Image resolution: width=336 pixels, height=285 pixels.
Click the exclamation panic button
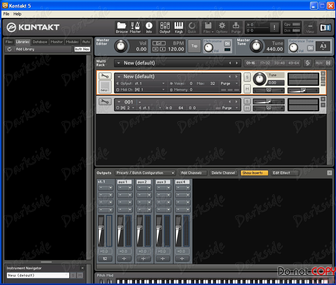coord(274,27)
